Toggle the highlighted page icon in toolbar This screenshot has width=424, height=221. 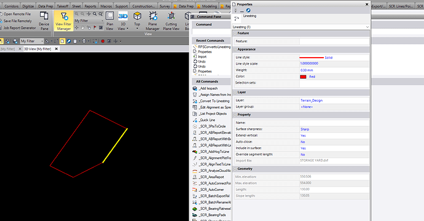62,41
